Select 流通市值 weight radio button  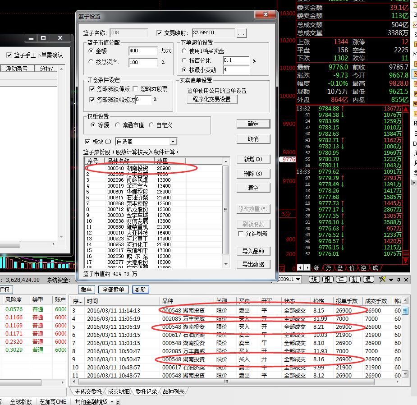pyautogui.click(x=117, y=125)
